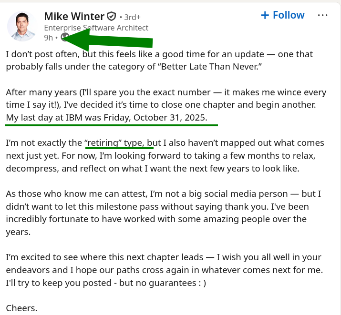Click the verification shield badge beside the name
The height and width of the screenshot is (315, 341).
click(112, 17)
